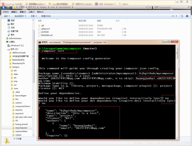This screenshot has width=192, height=146.
Task: Open the BluestacksCN folder in the tree
Action: (x=18, y=63)
